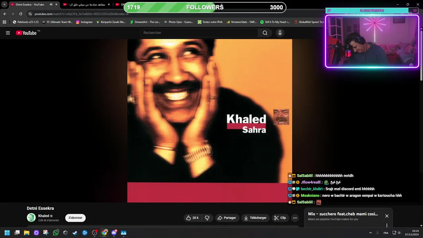Open volume control in system tray
This screenshot has width=423, height=238.
(x=399, y=233)
